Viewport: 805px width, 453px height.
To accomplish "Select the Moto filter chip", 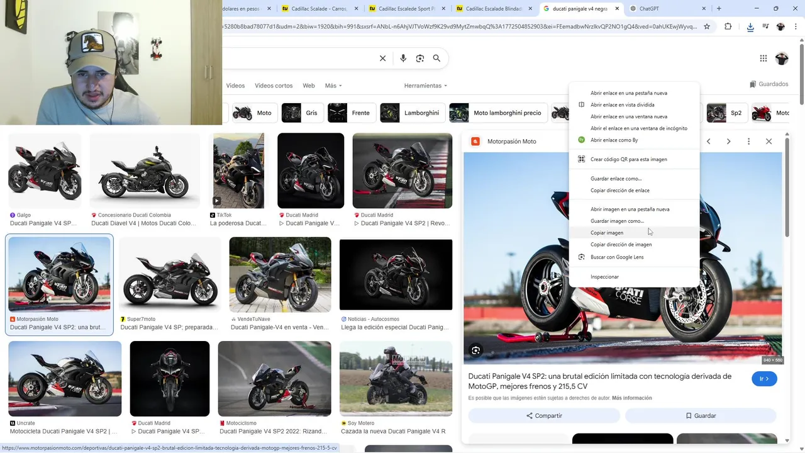I will coord(254,113).
